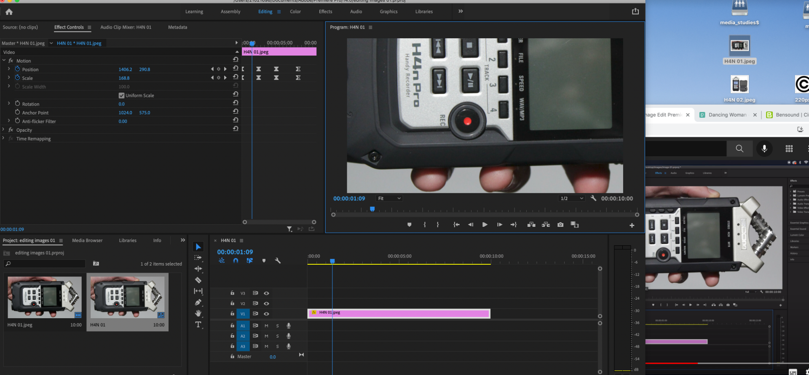Enable voice-over record on A3
Image resolution: width=809 pixels, height=375 pixels.
tap(289, 346)
